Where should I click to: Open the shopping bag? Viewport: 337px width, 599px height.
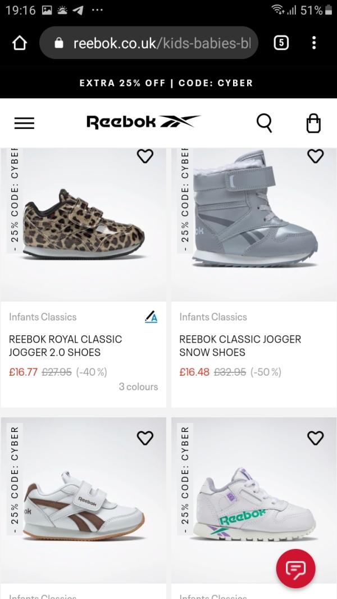313,123
